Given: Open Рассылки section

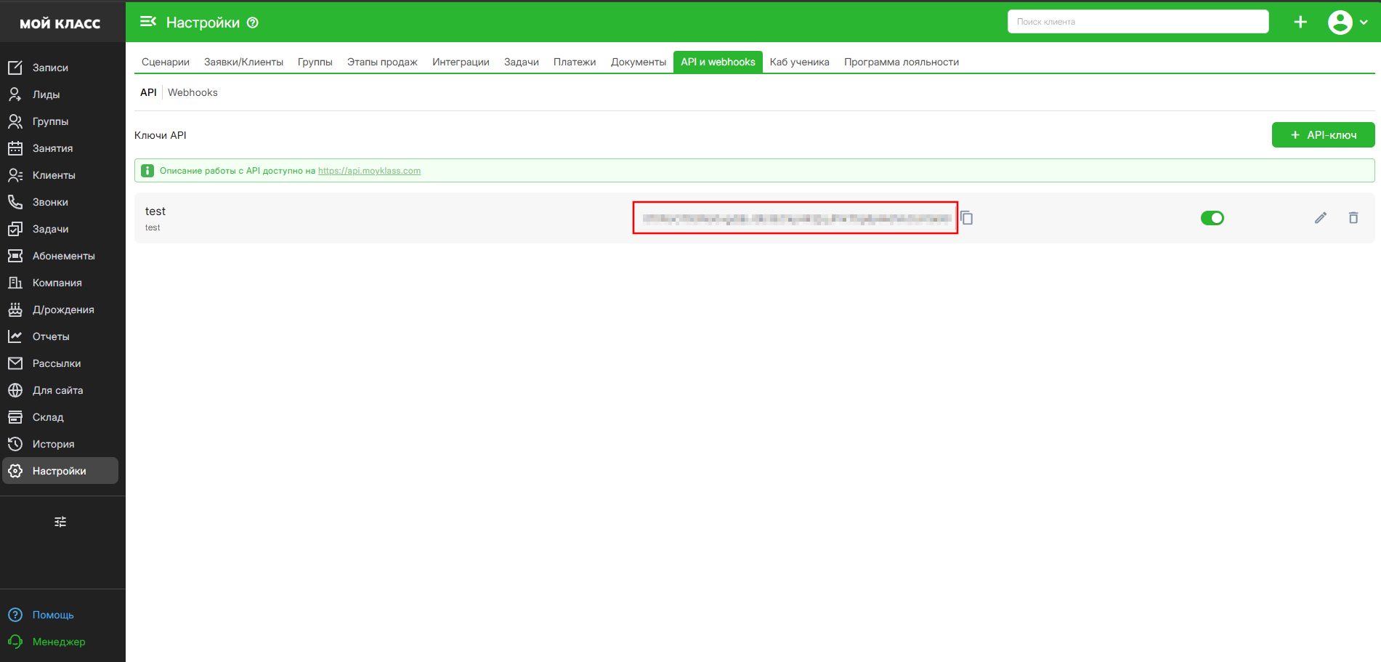Looking at the screenshot, I should coord(60,363).
